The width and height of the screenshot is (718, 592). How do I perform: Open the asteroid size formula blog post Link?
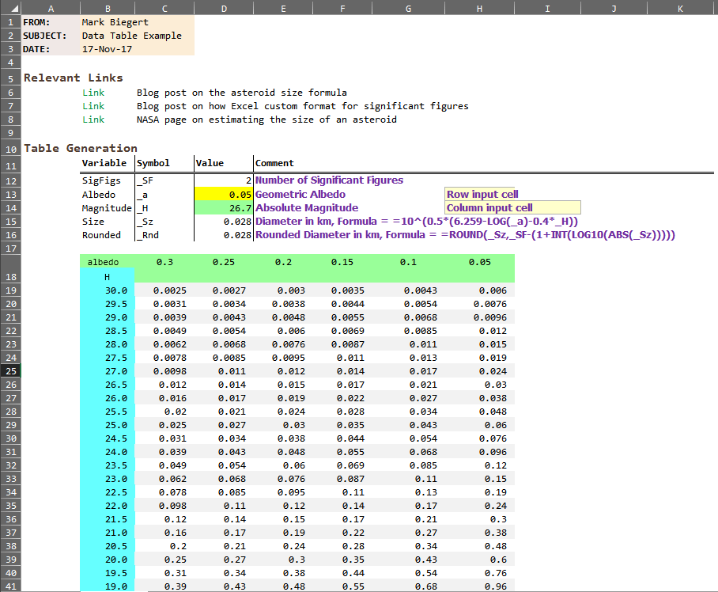pyautogui.click(x=93, y=92)
